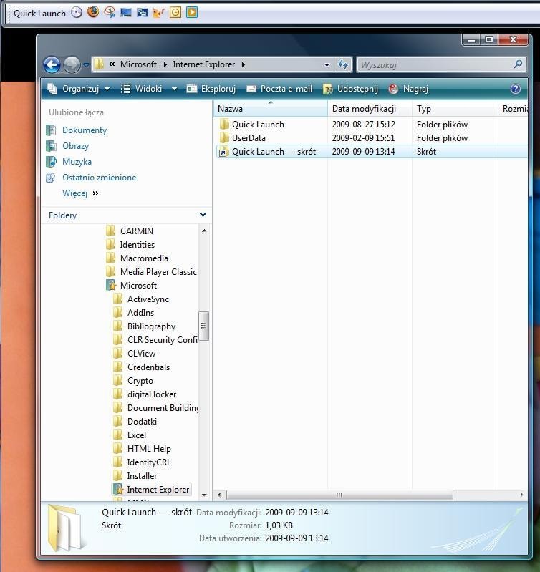Refresh the folder view
Viewport: 540px width, 572px height.
click(x=342, y=65)
